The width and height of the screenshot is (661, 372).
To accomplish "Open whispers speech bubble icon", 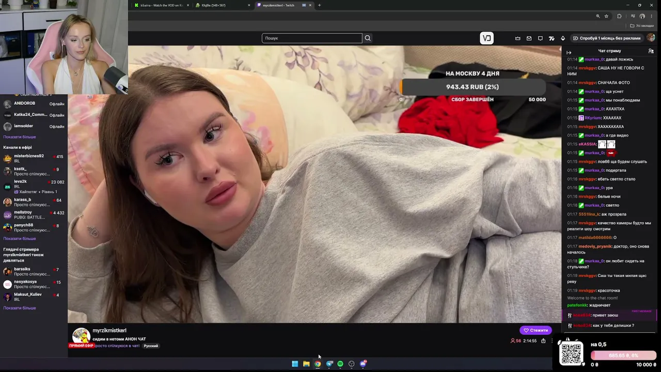I will pos(541,38).
